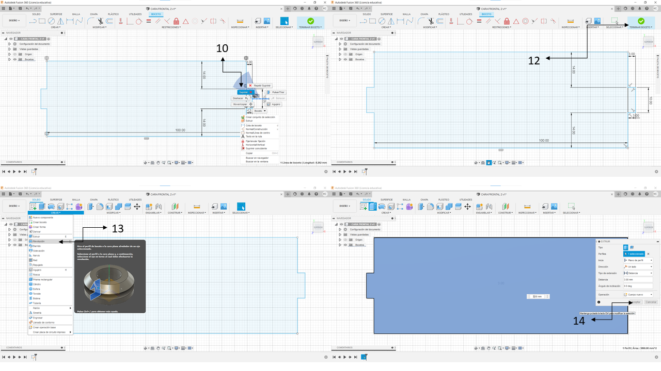
Task: Click Cancelar in the Extruir dialog
Action: (651, 302)
